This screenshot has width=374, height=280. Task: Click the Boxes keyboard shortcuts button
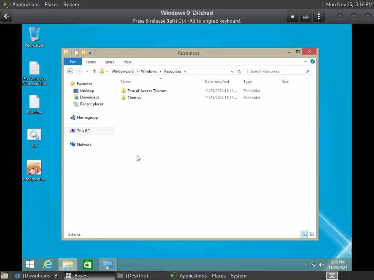306,16
